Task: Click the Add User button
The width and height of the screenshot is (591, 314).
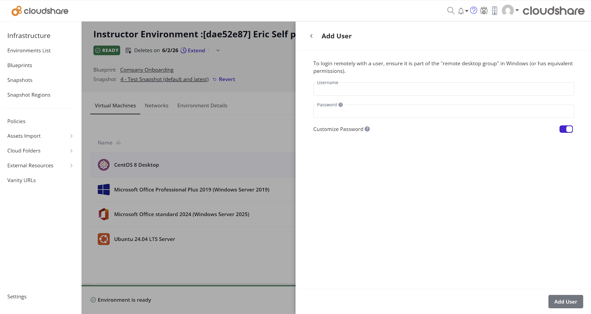Action: [566, 302]
